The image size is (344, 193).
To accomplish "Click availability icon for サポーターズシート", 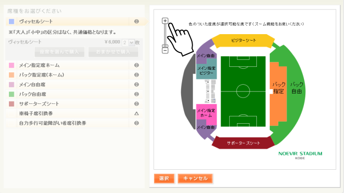I will coord(137,104).
